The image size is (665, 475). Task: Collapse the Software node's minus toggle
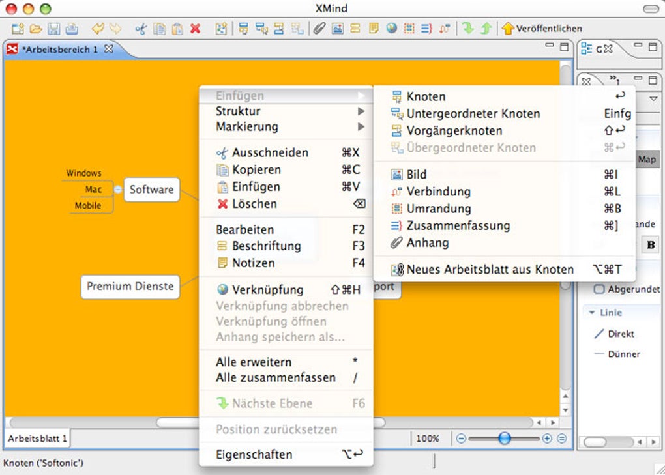pos(118,190)
